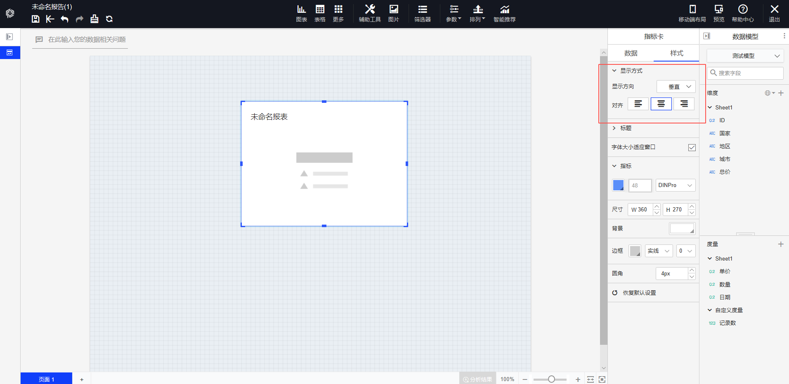Open the 图表 chart tool
The width and height of the screenshot is (789, 384).
pyautogui.click(x=301, y=13)
